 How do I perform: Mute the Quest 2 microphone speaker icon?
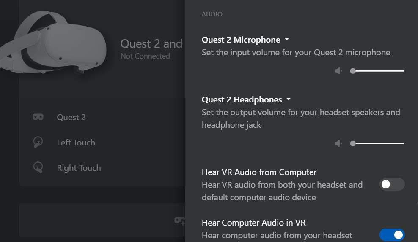338,71
